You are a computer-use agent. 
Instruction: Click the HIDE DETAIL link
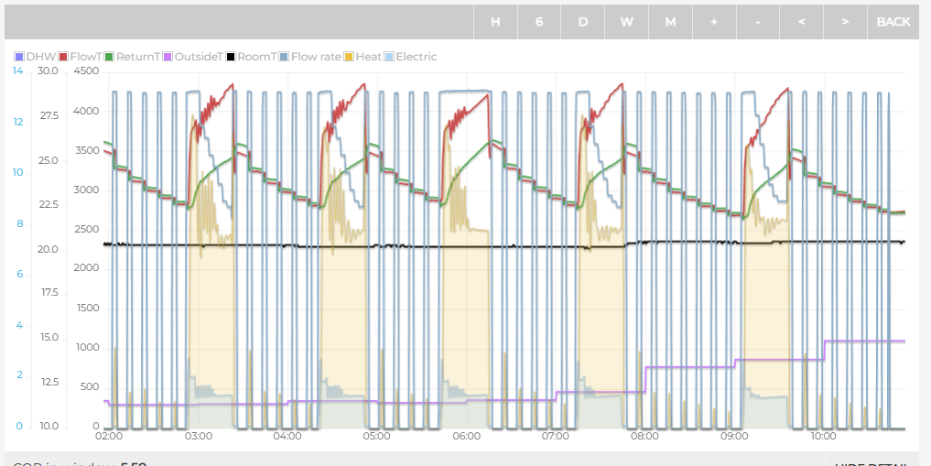[x=875, y=463]
